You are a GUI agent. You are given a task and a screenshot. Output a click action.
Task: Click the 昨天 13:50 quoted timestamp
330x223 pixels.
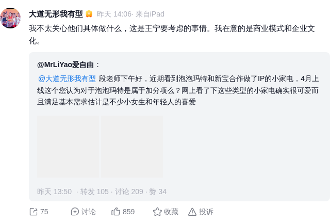click(x=54, y=192)
